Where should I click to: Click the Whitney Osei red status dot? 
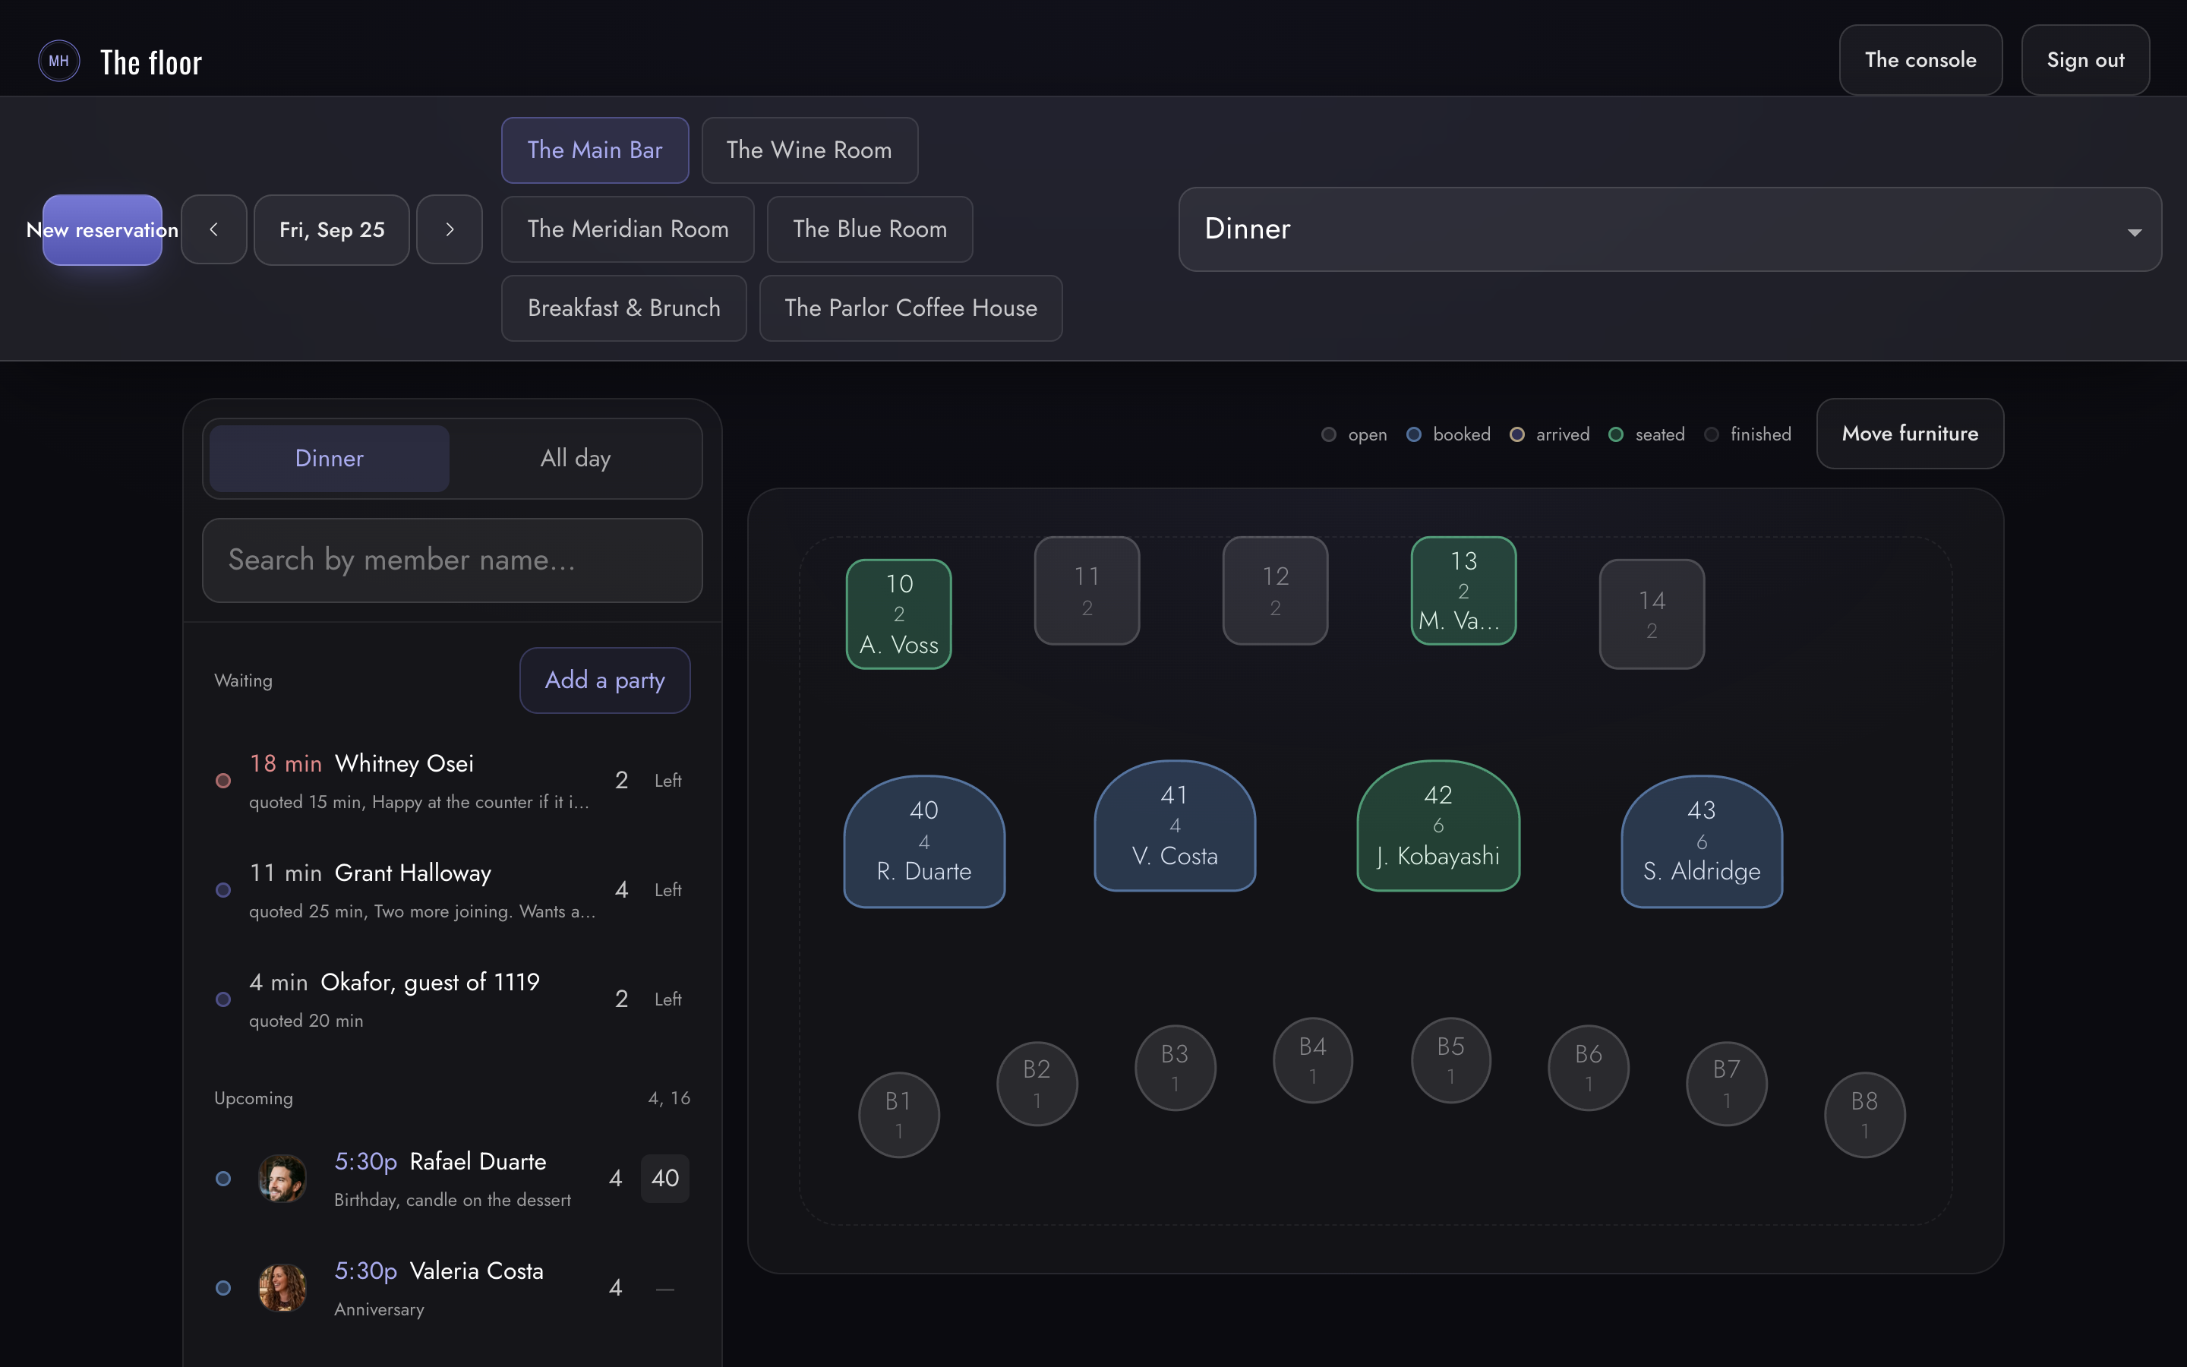tap(223, 780)
